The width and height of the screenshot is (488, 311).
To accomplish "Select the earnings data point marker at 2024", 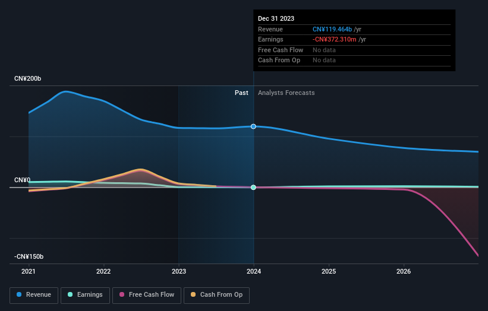I will (x=253, y=188).
